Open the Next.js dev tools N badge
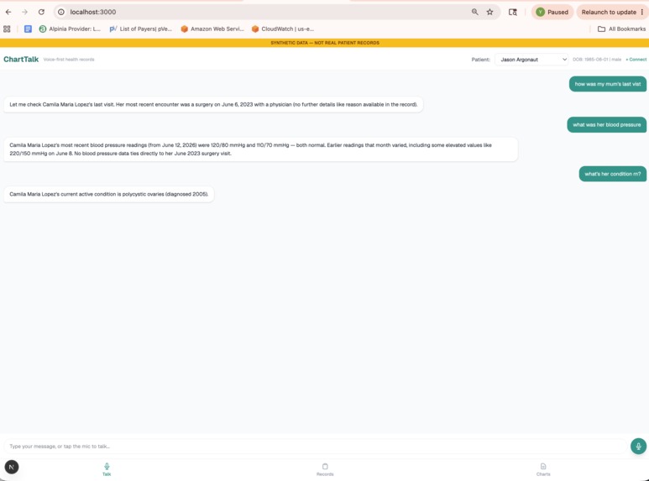649x481 pixels. click(12, 467)
